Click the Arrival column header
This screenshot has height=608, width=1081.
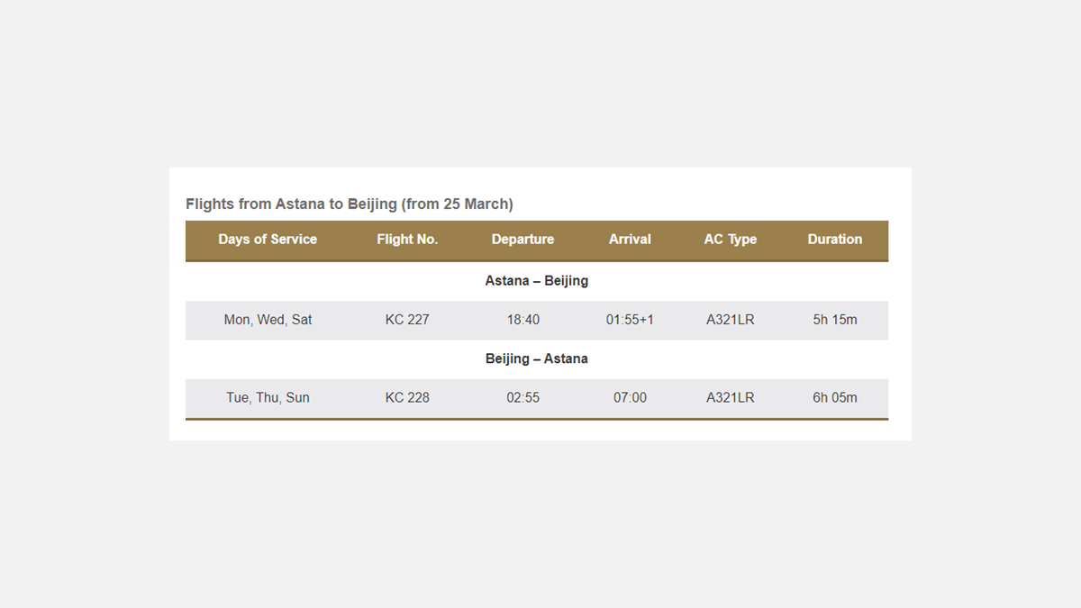click(x=630, y=240)
